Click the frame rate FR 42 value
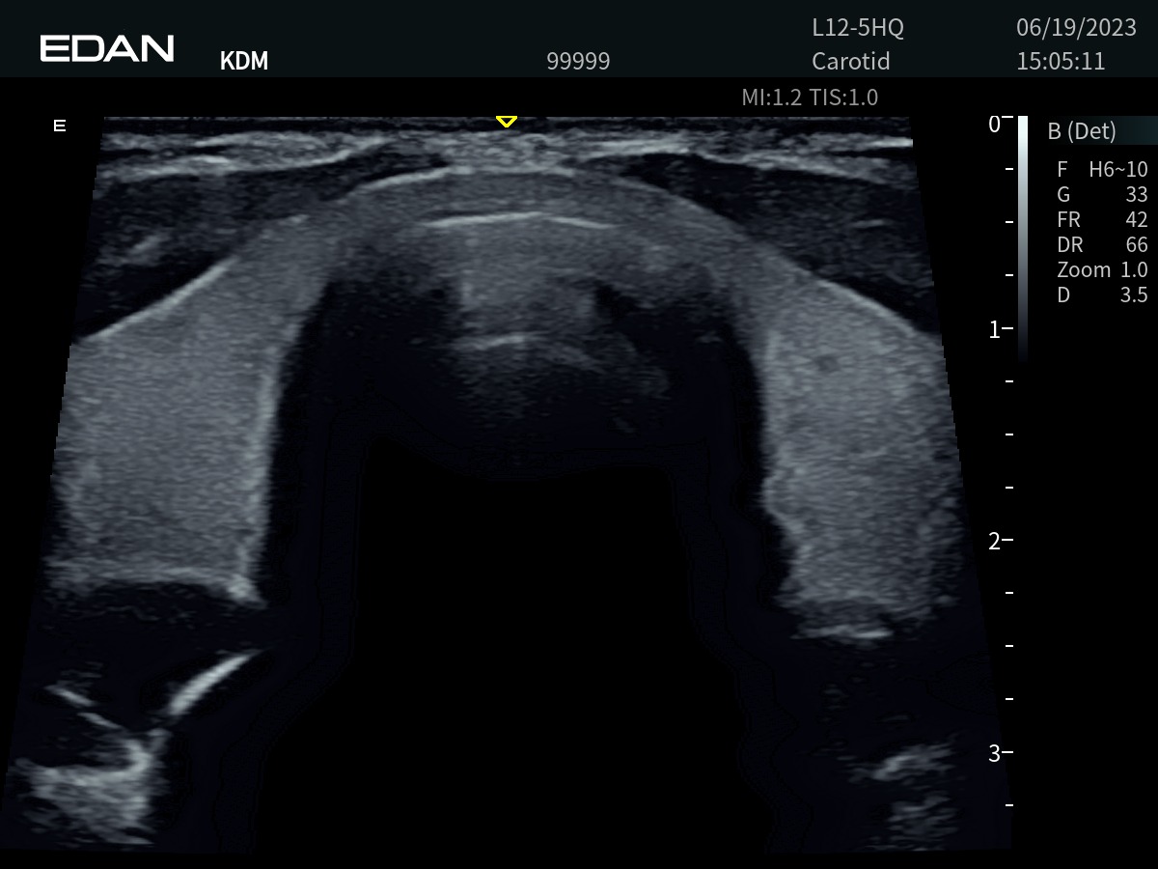 tap(1102, 220)
